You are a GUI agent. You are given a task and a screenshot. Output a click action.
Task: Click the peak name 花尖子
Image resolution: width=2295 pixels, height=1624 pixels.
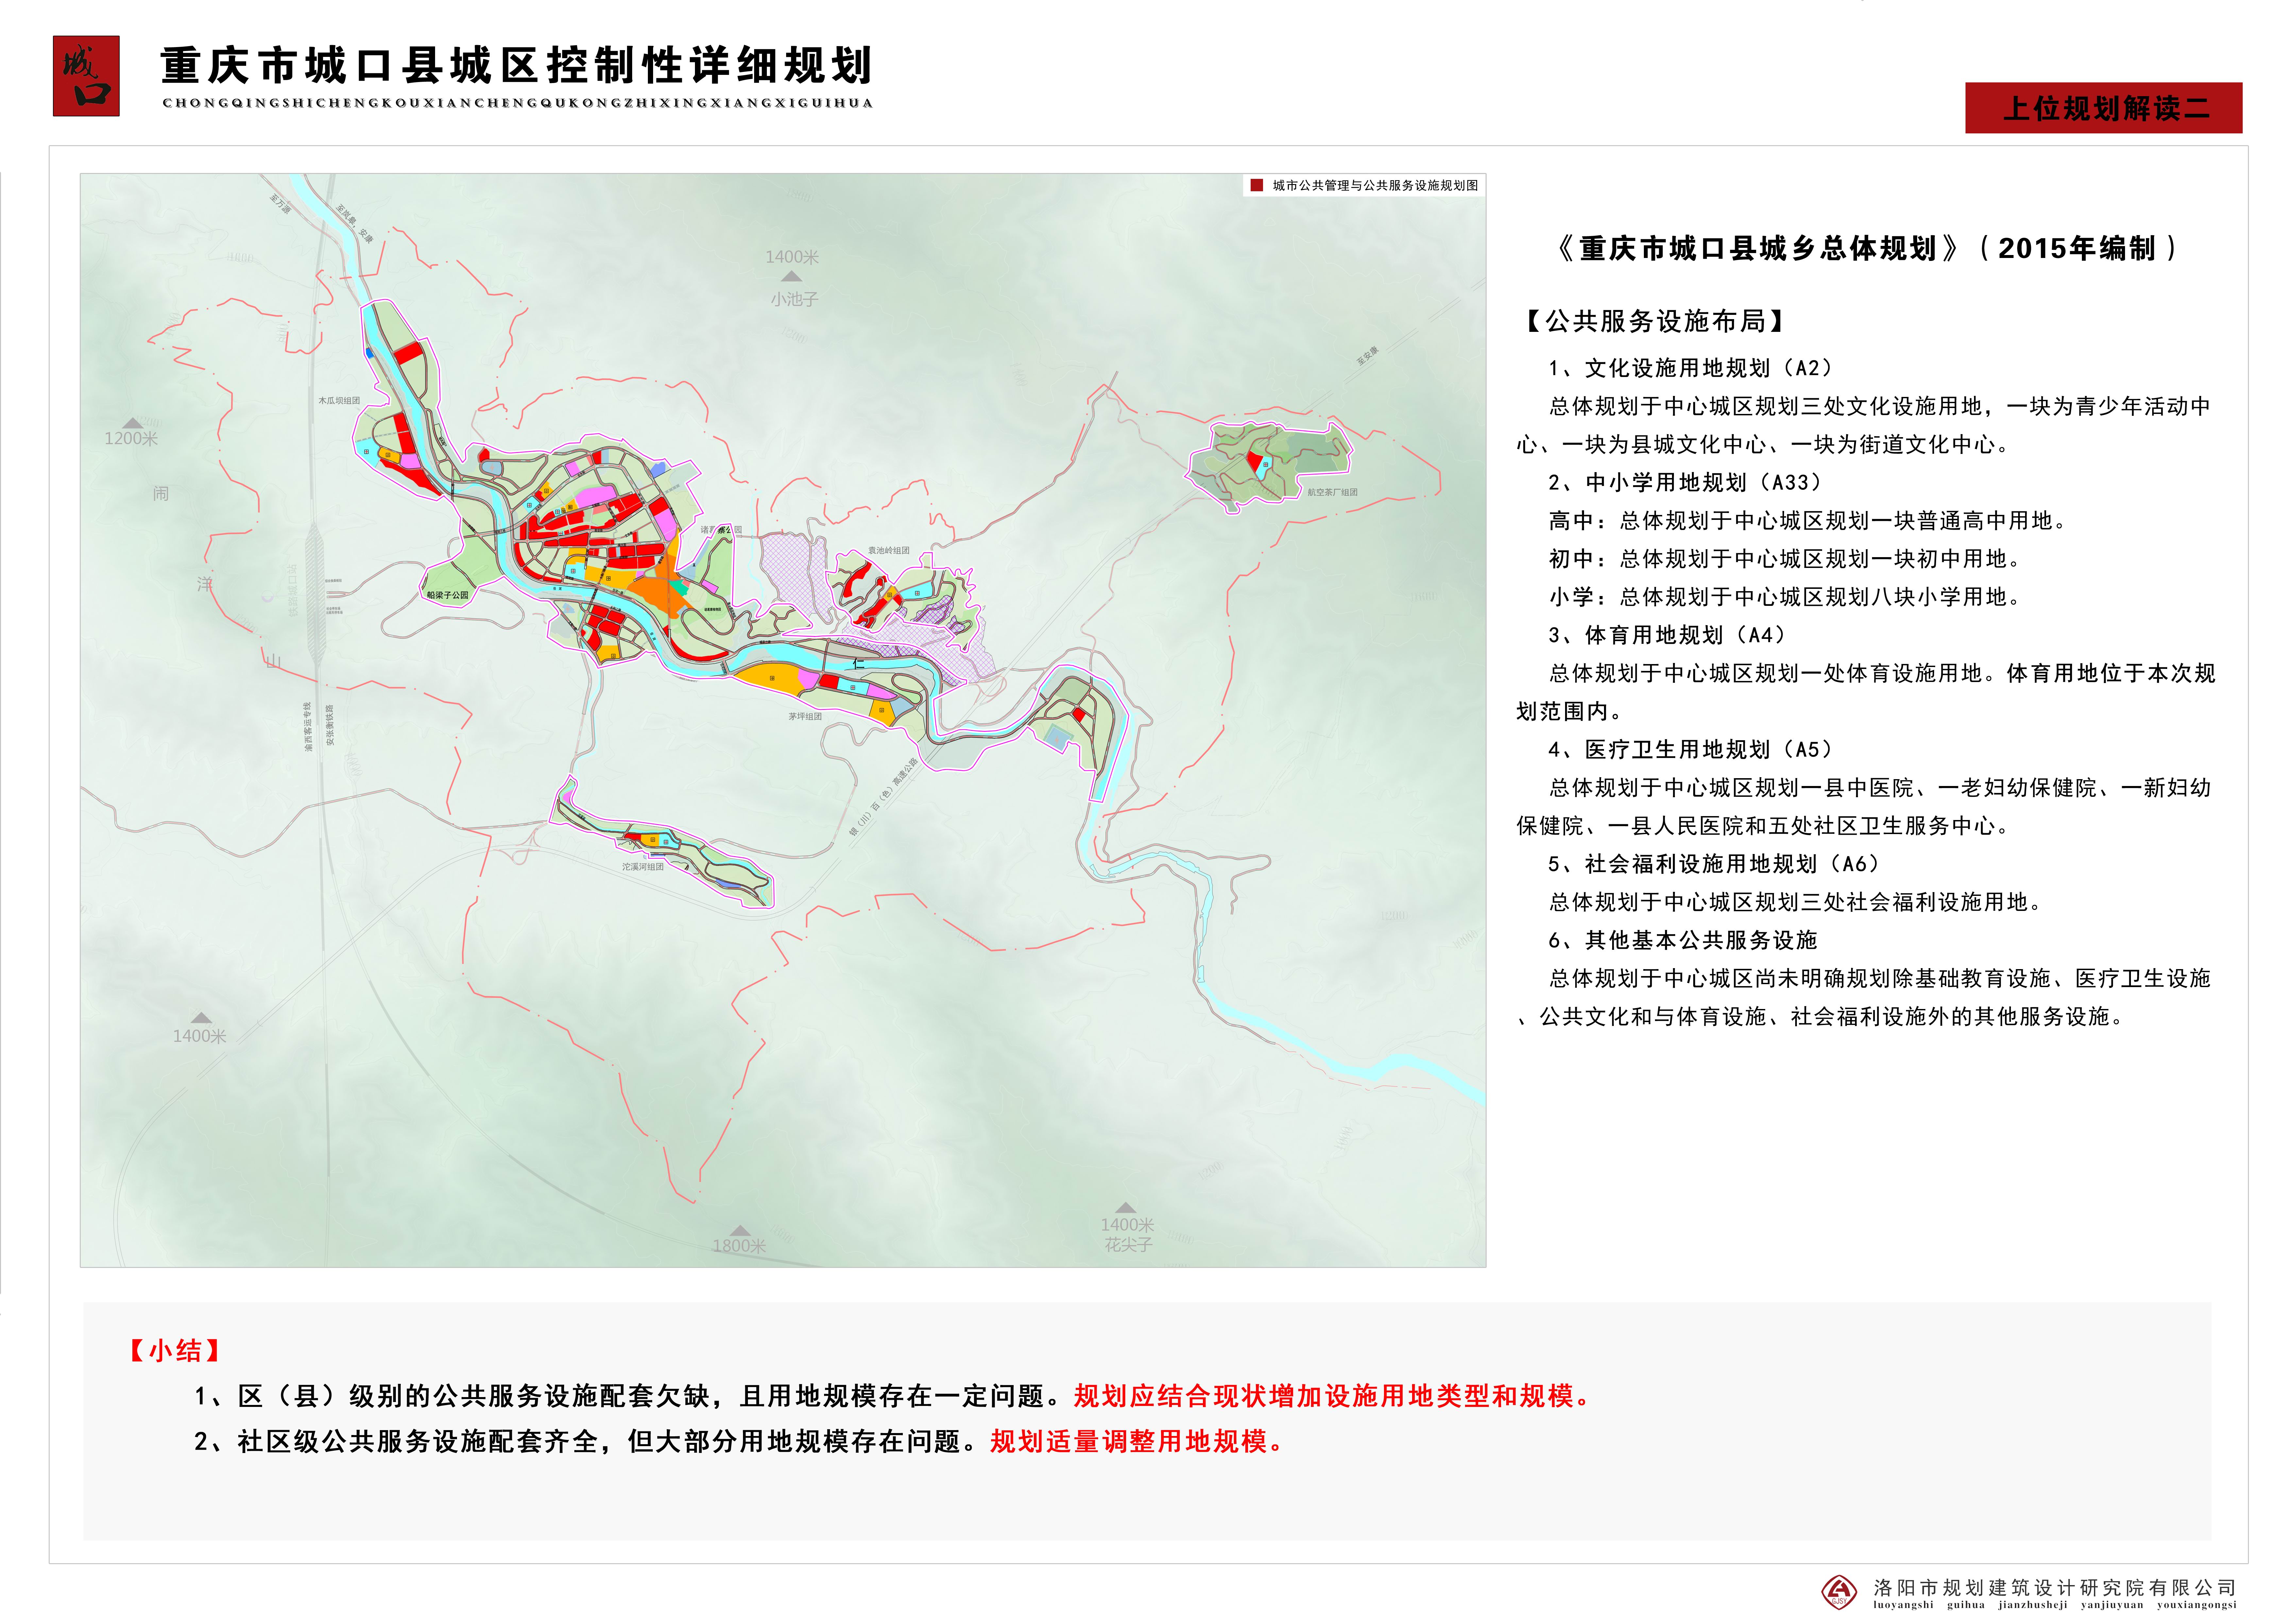[1128, 1245]
